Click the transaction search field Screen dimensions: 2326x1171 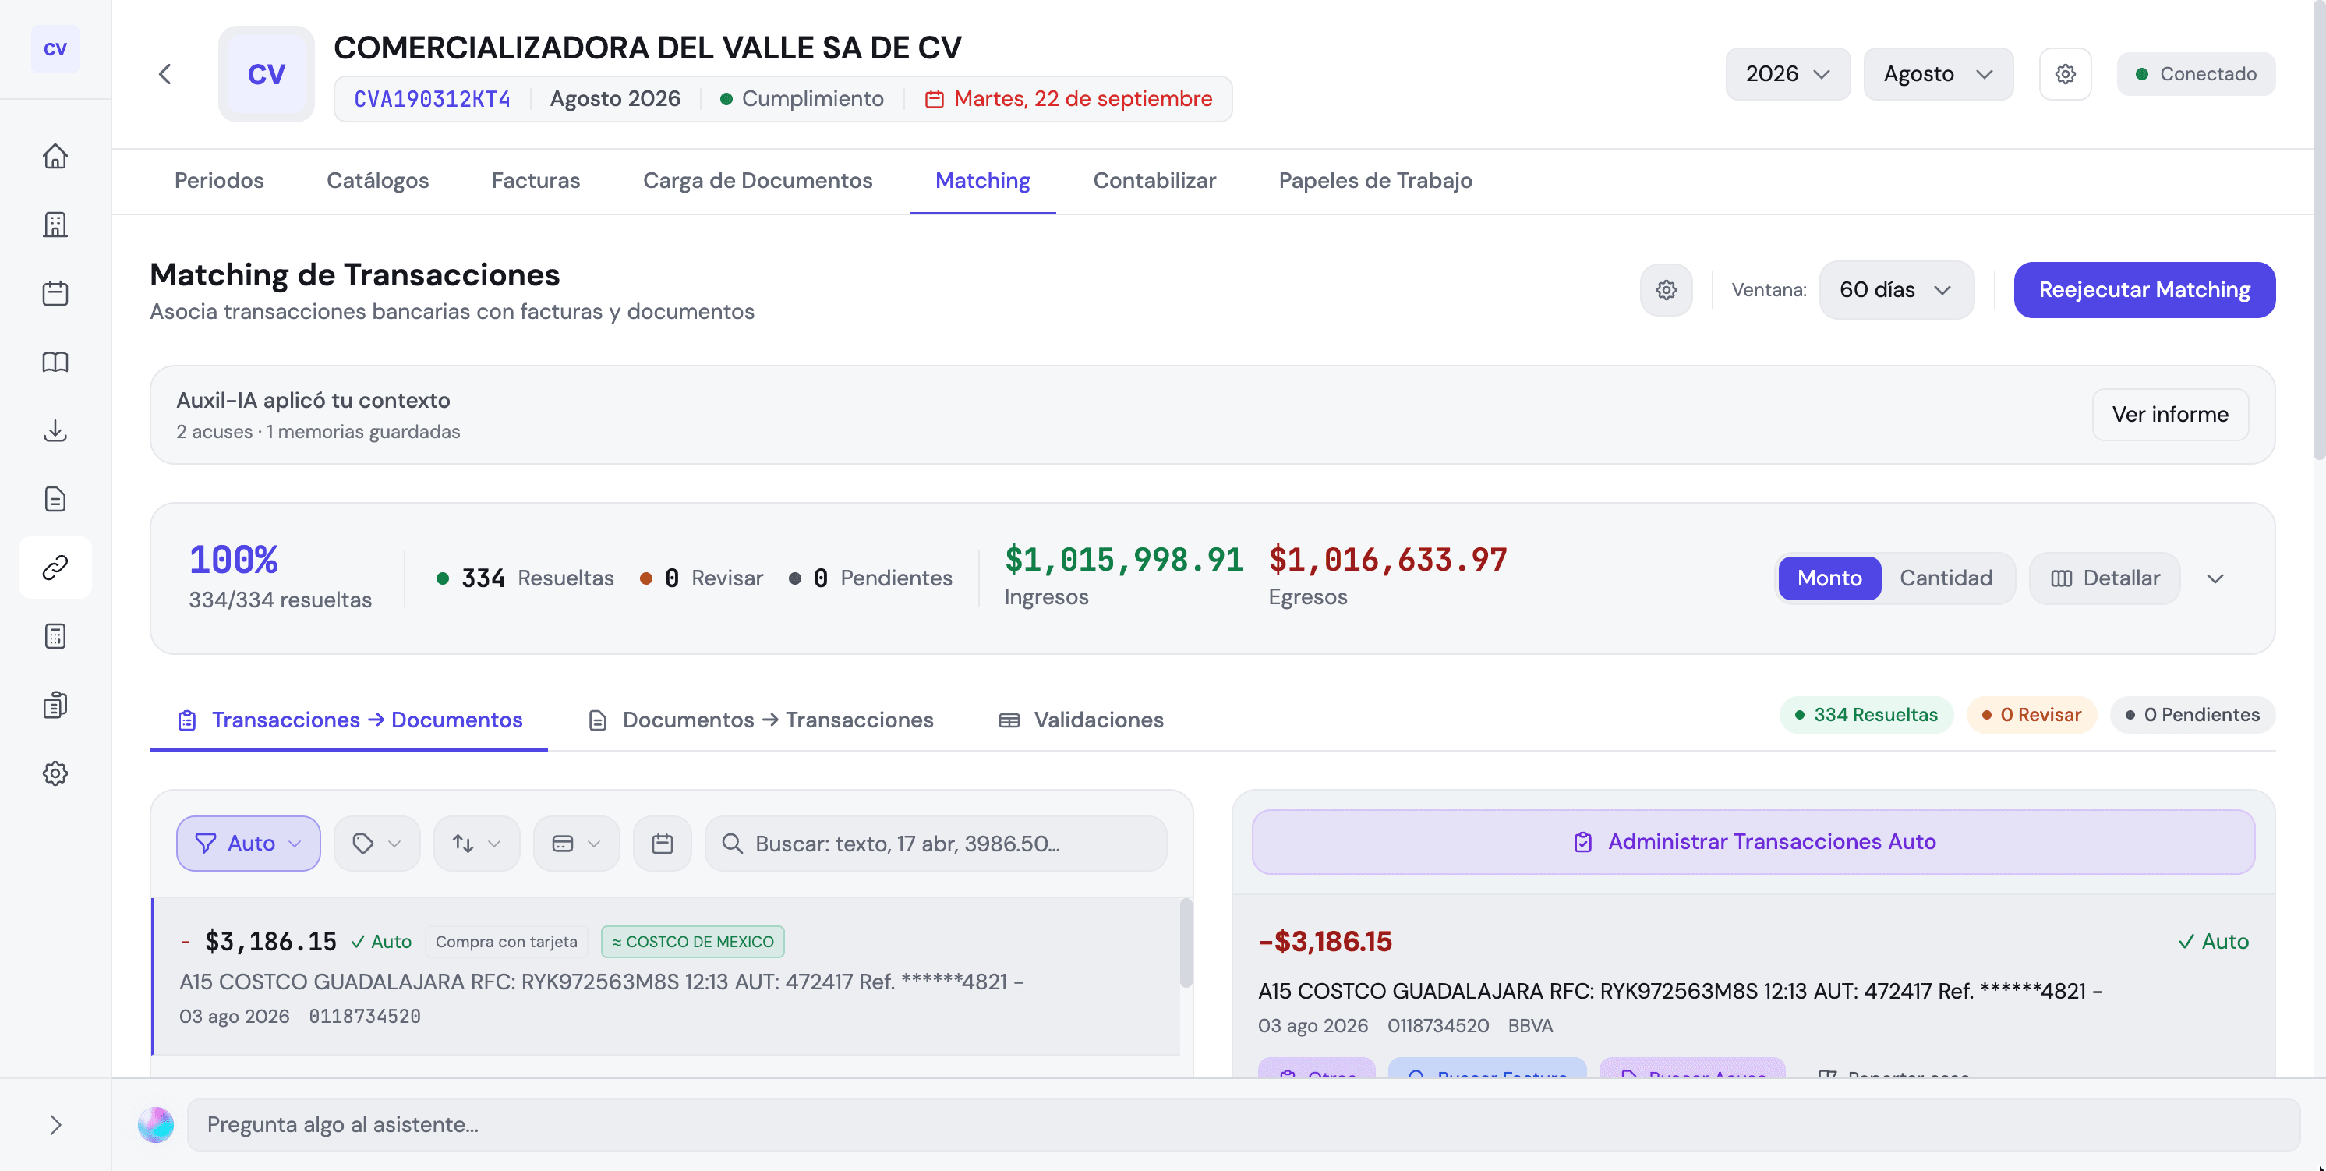pos(935,844)
